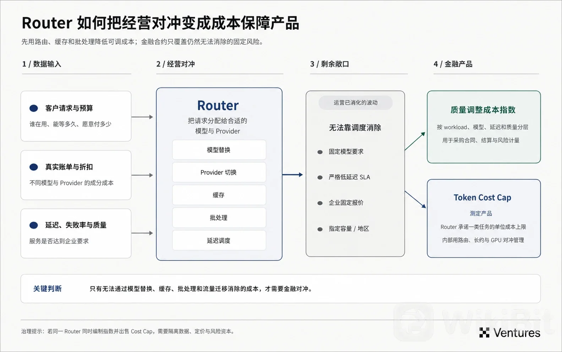Viewport: 562px width, 352px height.
Task: Select the Provider 切换 box
Action: click(219, 172)
